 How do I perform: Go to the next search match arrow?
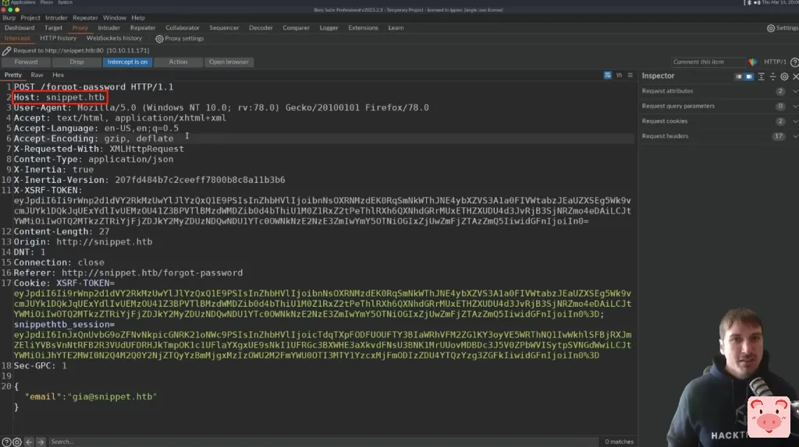coord(41,442)
